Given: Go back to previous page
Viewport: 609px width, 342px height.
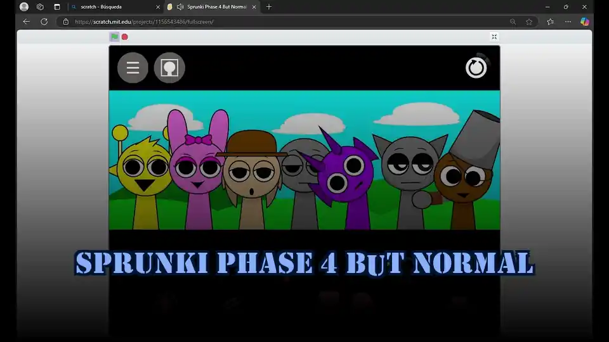Looking at the screenshot, I should (x=27, y=22).
